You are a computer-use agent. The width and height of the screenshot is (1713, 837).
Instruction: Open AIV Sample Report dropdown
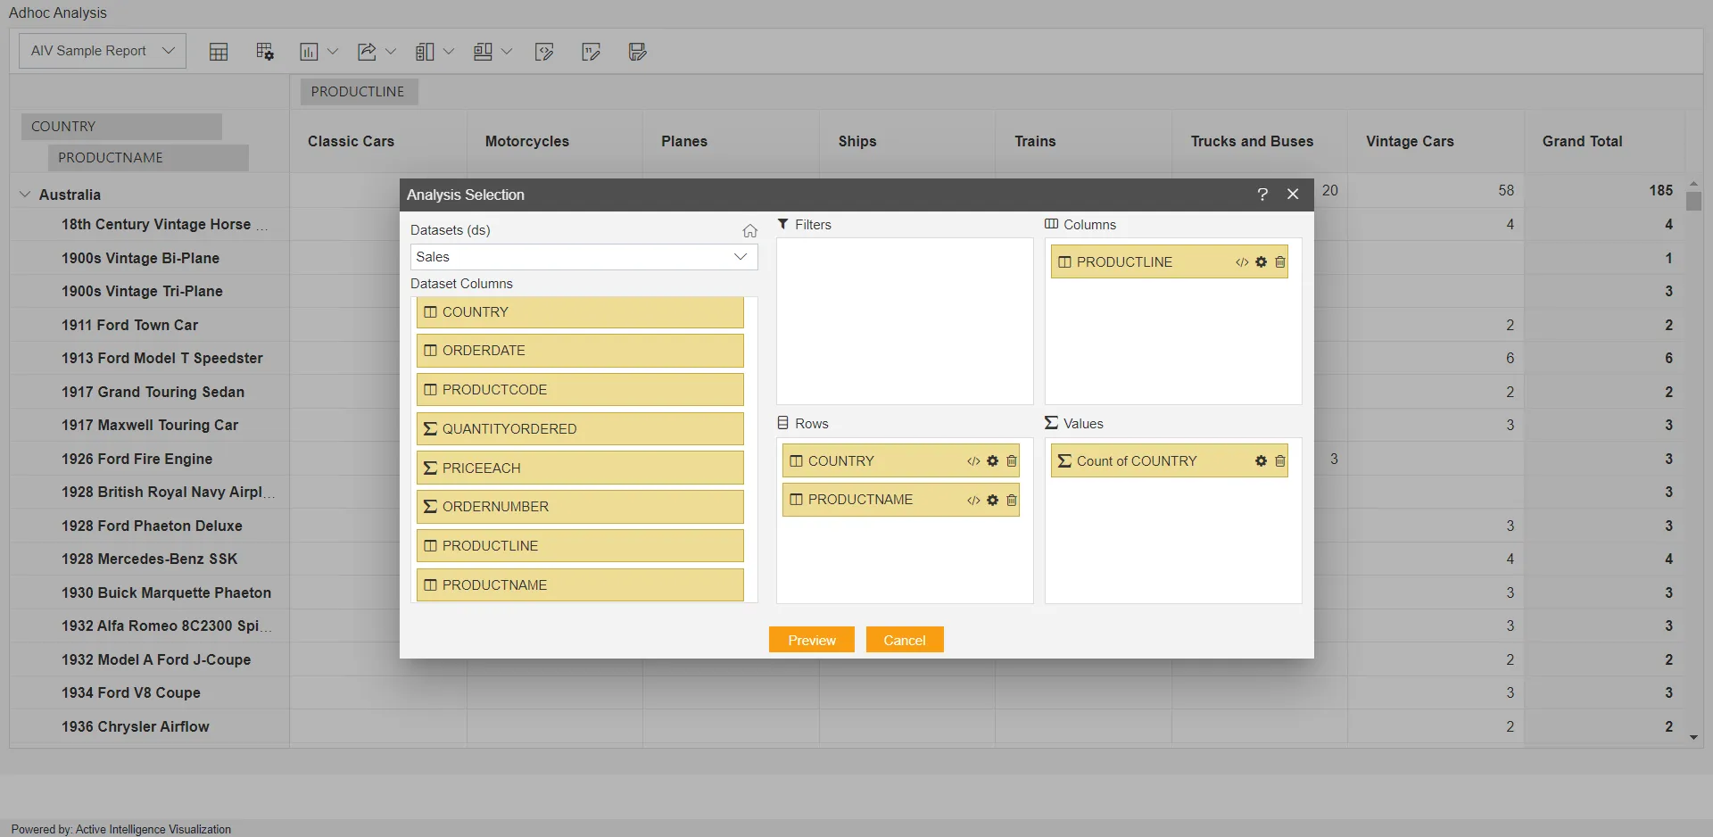pos(103,51)
